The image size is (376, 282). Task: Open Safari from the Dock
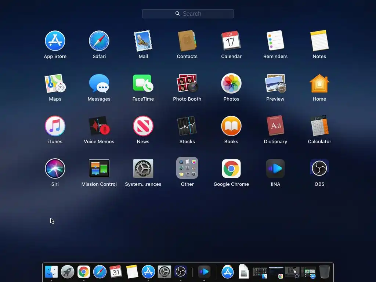[x=100, y=272]
